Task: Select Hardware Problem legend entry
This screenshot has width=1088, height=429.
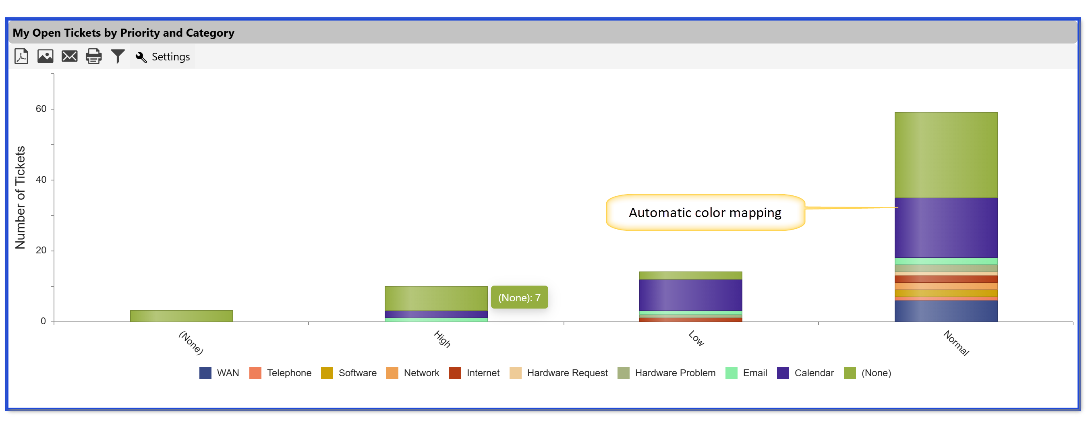Action: click(674, 373)
